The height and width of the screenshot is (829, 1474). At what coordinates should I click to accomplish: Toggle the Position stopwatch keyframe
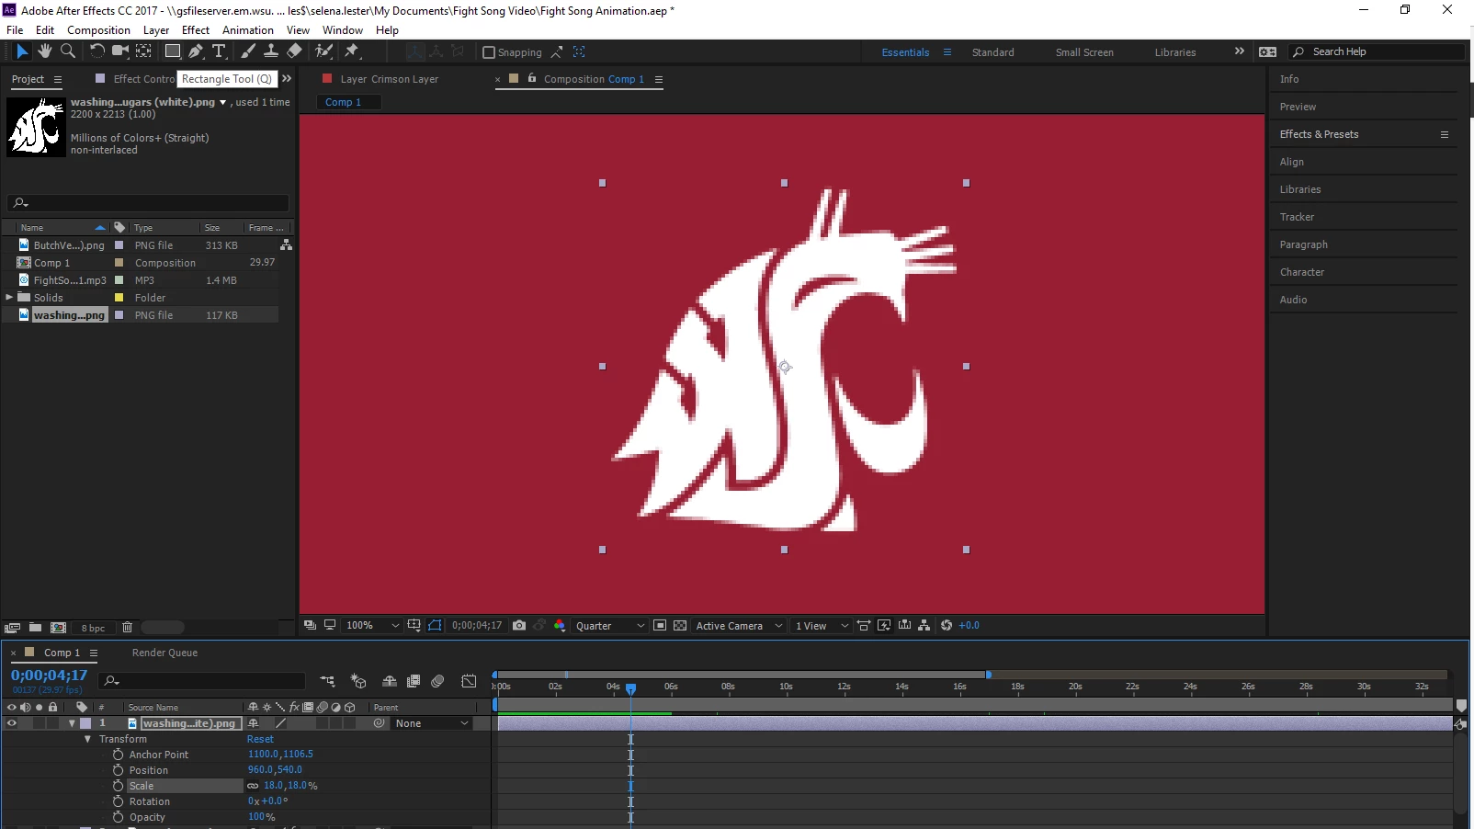coord(118,770)
